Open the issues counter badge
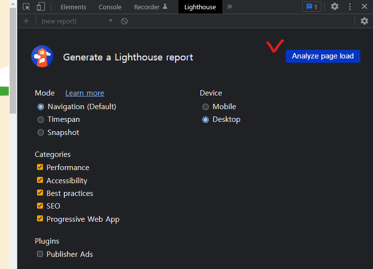Viewport: 373px width, 269px height. (x=312, y=7)
